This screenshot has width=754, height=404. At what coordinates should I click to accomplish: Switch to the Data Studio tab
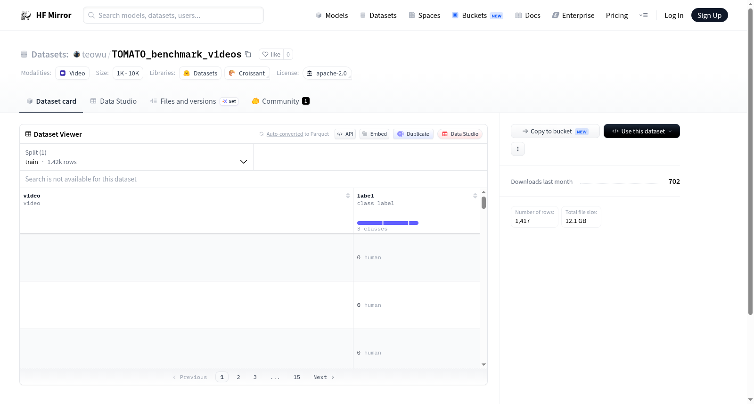(114, 101)
